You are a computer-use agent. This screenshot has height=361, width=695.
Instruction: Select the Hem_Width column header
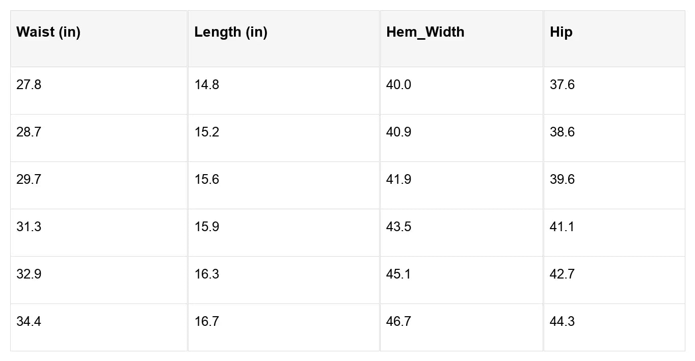point(425,32)
